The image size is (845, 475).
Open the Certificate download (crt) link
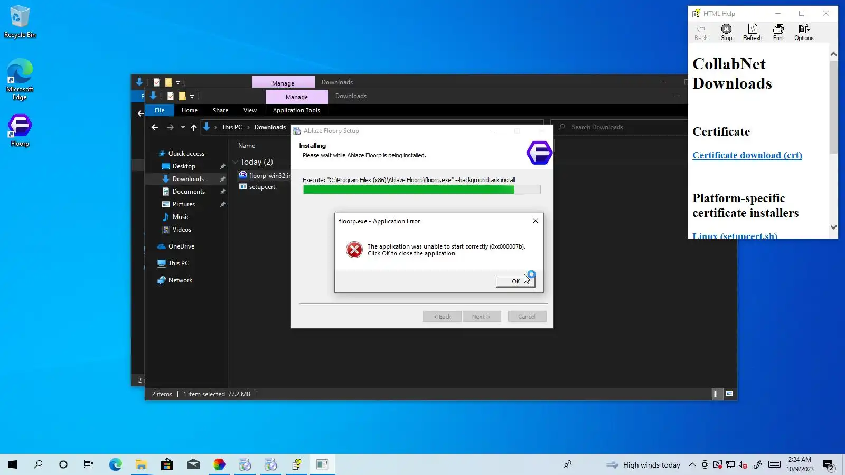point(747,155)
